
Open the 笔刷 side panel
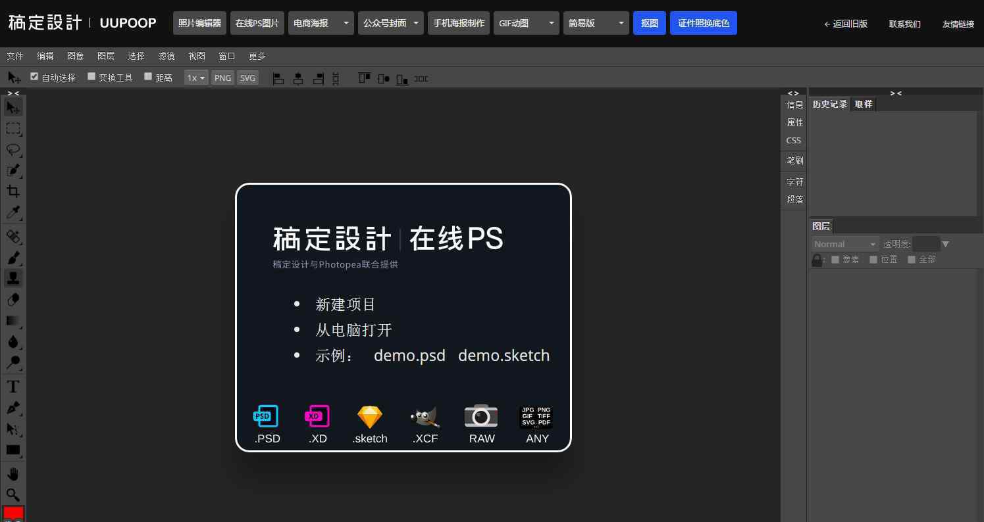point(794,160)
